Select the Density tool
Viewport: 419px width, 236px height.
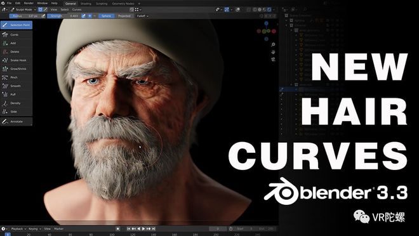pyautogui.click(x=16, y=103)
